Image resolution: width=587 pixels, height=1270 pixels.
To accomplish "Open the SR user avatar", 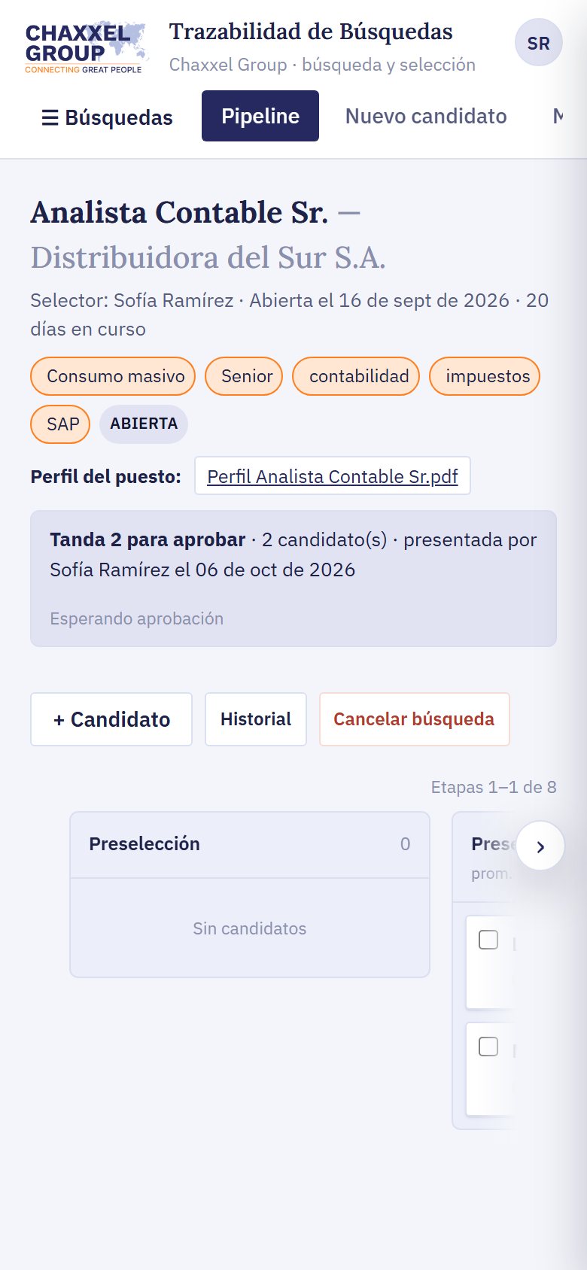I will click(538, 43).
